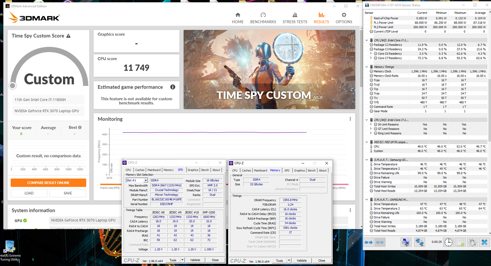Open the RESULTS section in 3DMark
This screenshot has width=491, height=266.
click(x=321, y=18)
